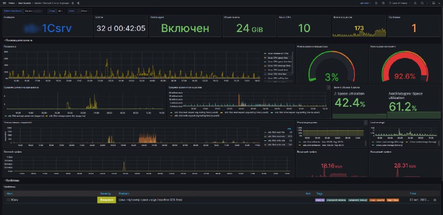The height and width of the screenshot is (215, 443).
Task: Click zoom out time range icon
Action: click(x=415, y=3)
